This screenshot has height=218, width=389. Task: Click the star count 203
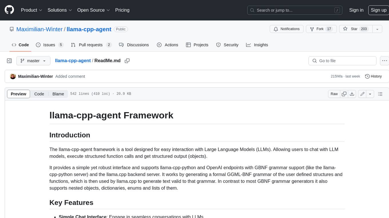click(x=364, y=29)
